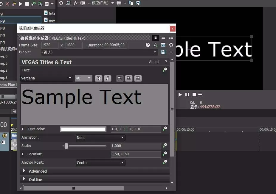Toggle Italic text formatting
The width and height of the screenshot is (276, 194).
[x=108, y=78]
